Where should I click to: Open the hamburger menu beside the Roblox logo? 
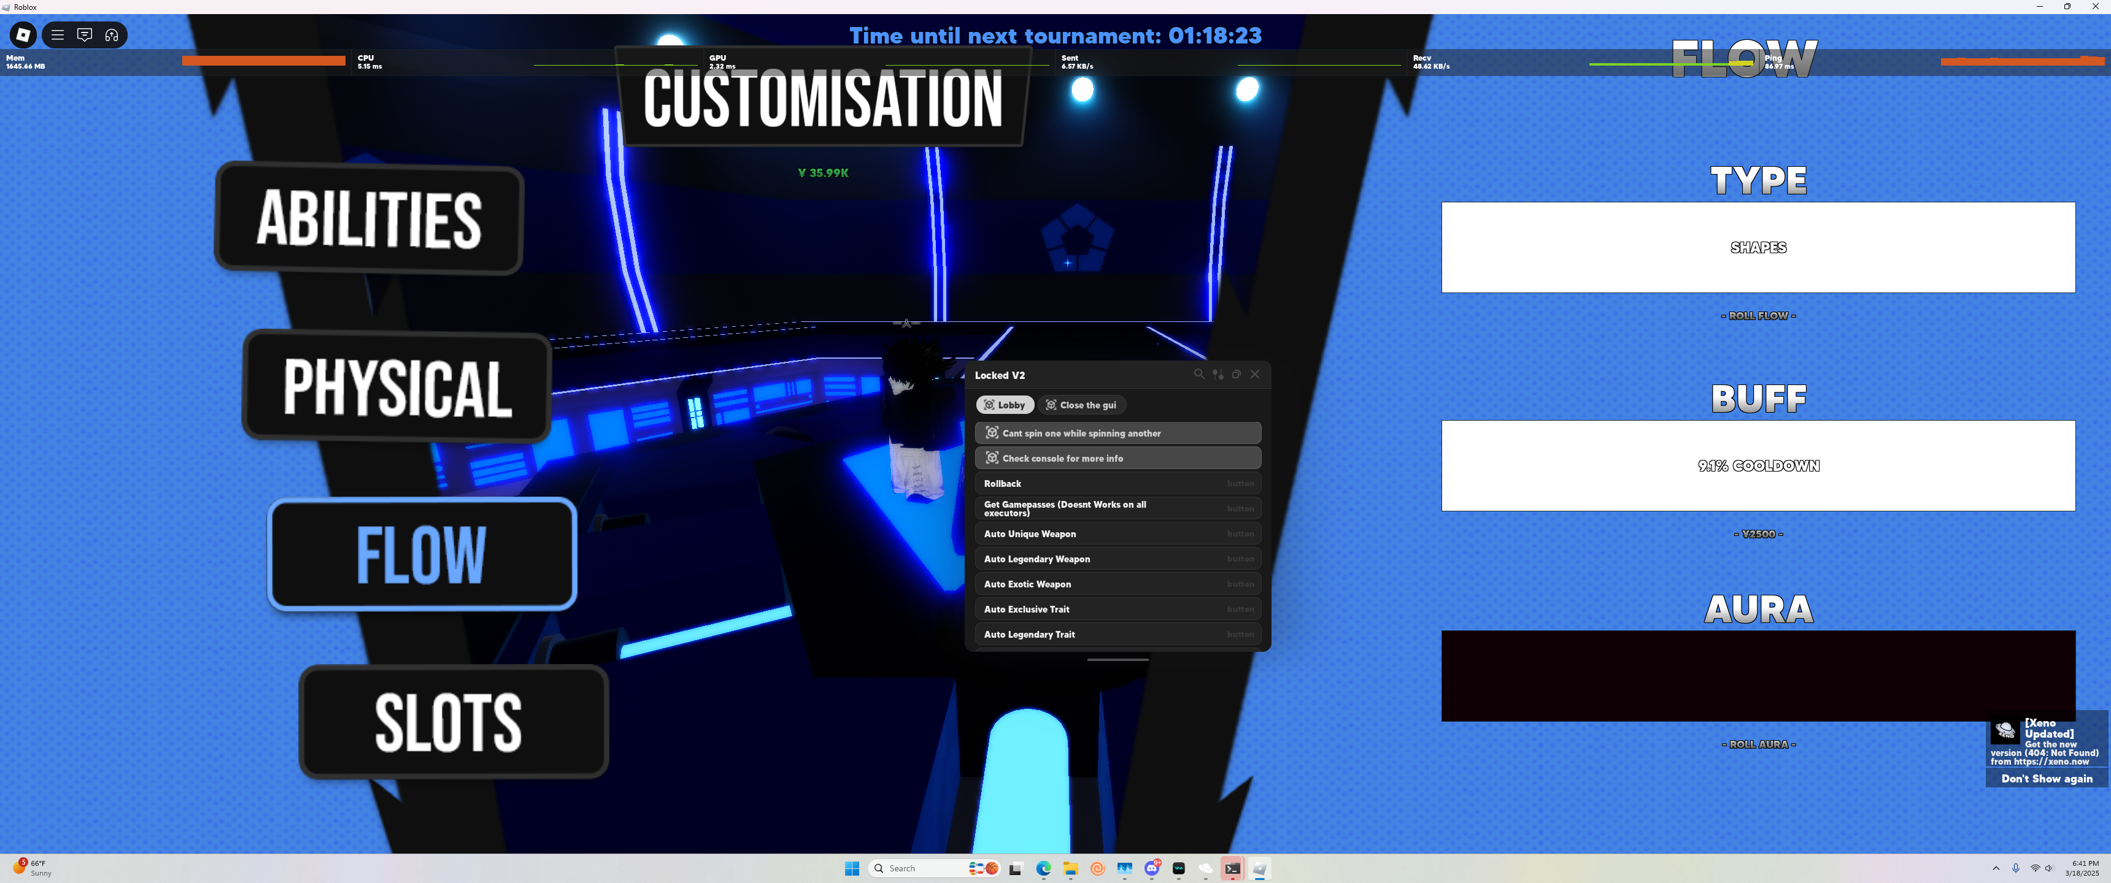tap(57, 34)
